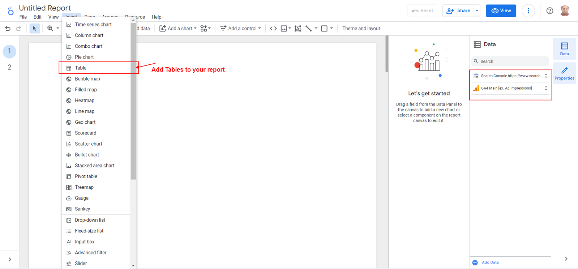Image resolution: width=578 pixels, height=269 pixels.
Task: Click the help question mark icon
Action: [x=549, y=11]
